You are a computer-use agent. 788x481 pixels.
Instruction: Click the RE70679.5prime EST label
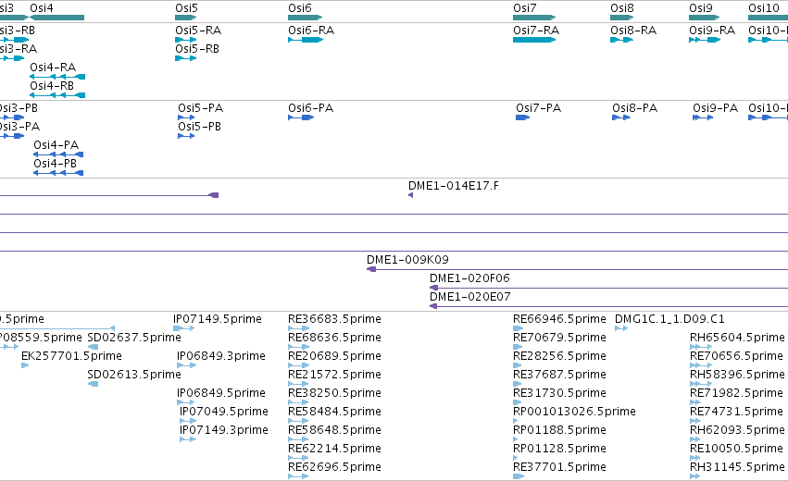(x=559, y=338)
